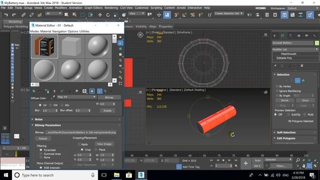Image resolution: width=320 pixels, height=180 pixels.
Task: Open the Map #4 name dropdown
Action: (76, 97)
